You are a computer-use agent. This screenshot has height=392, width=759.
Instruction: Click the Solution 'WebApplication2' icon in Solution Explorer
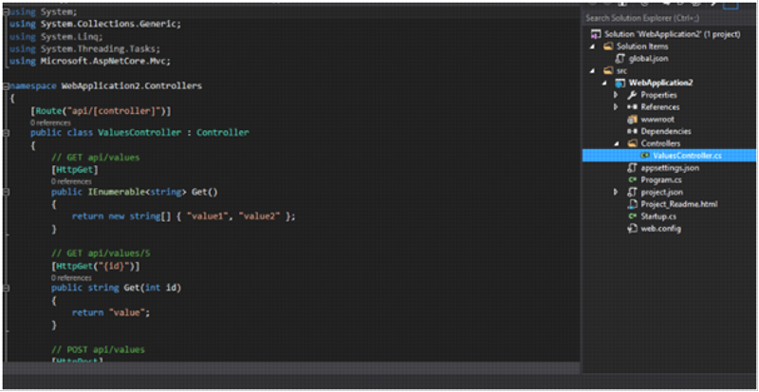[x=596, y=34]
